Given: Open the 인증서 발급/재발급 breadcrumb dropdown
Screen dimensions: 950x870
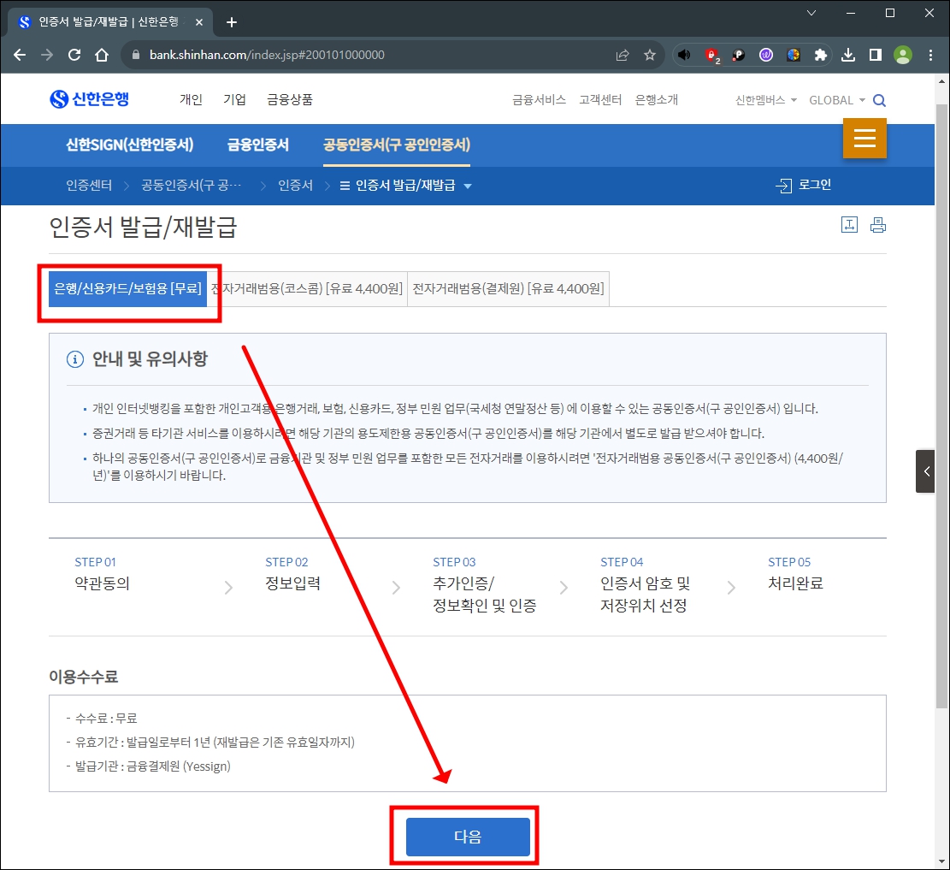Looking at the screenshot, I should (405, 186).
